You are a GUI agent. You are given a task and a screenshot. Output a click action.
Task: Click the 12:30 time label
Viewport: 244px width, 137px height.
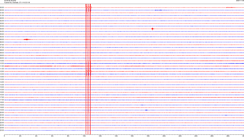point(2,74)
